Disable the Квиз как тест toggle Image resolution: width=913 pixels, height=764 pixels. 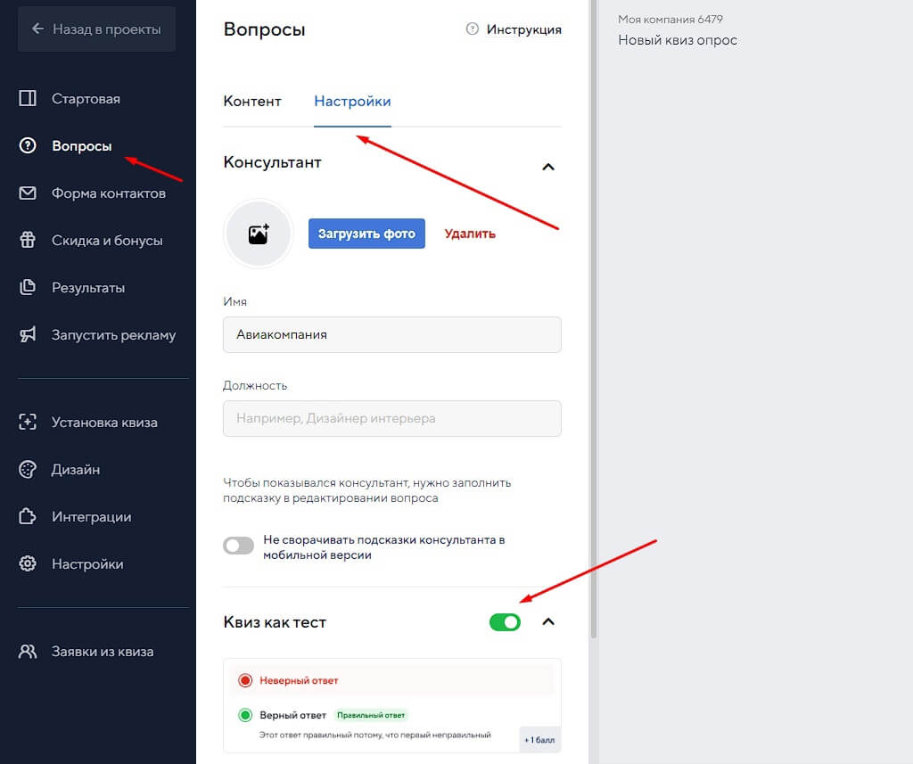click(505, 622)
